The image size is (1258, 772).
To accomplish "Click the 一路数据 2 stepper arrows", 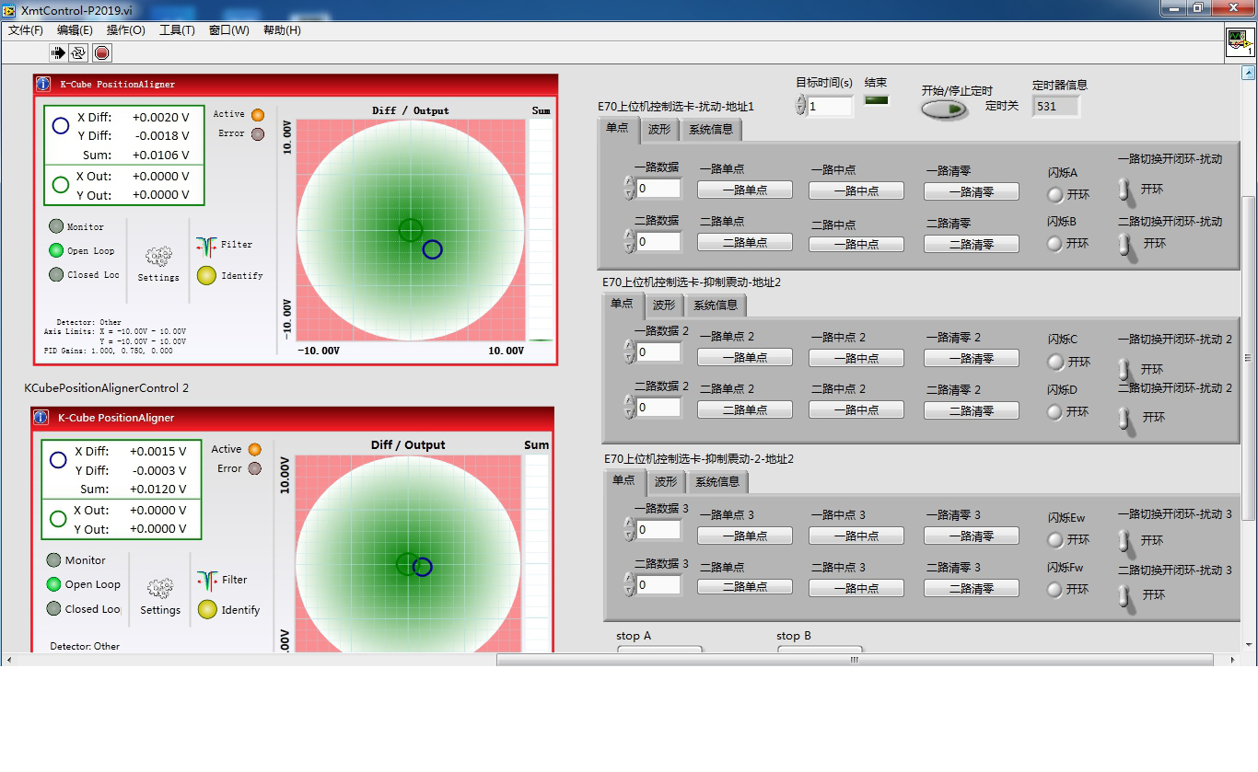I will 630,351.
